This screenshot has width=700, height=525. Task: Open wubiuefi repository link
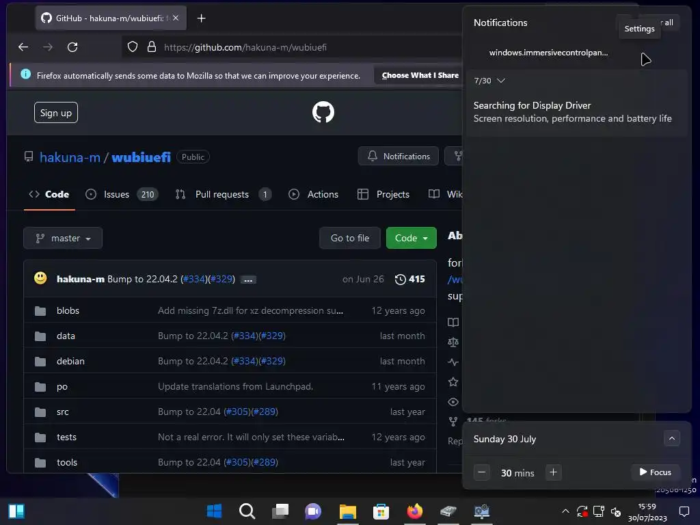[x=141, y=157]
